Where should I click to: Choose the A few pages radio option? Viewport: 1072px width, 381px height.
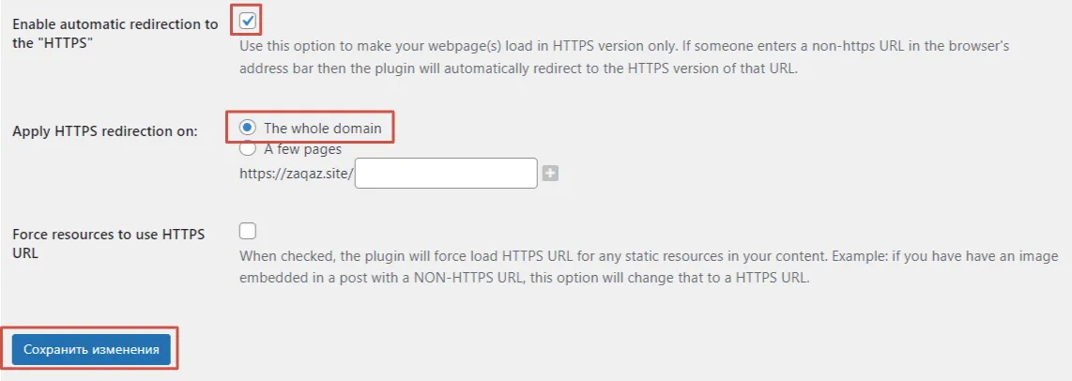click(248, 148)
